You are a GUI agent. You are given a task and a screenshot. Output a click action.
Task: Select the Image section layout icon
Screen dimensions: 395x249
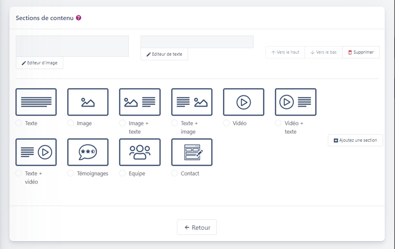[88, 102]
